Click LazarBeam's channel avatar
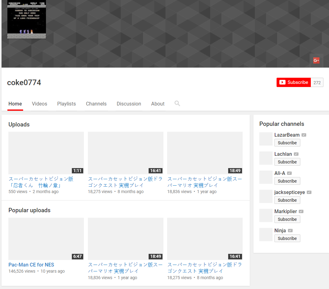The width and height of the screenshot is (329, 289). [266, 139]
